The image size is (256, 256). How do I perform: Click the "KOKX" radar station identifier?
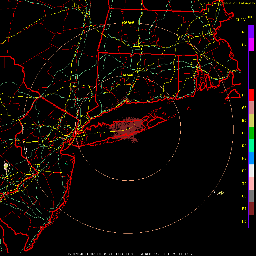(146, 254)
